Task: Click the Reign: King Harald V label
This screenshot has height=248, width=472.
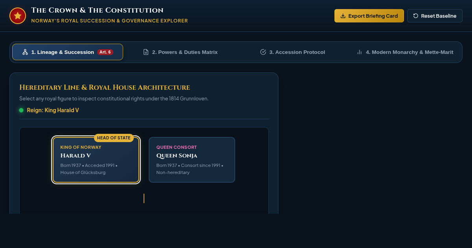Action: pos(53,110)
